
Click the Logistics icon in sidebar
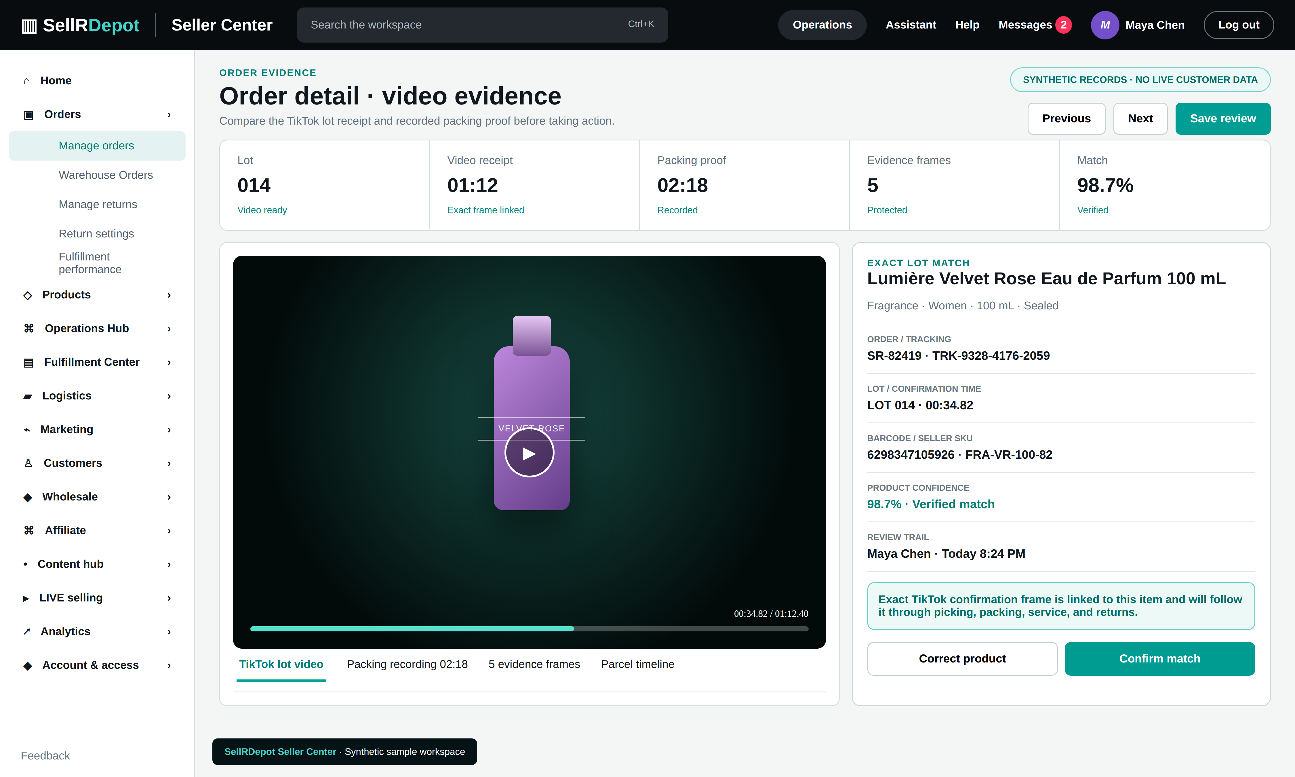pyautogui.click(x=28, y=396)
